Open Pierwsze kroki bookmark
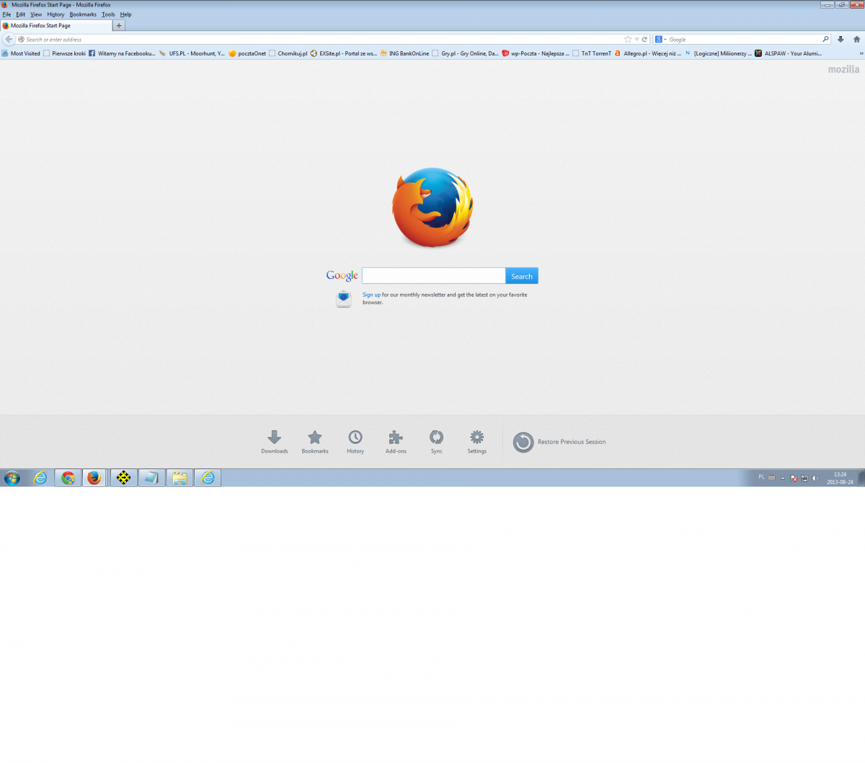Viewport: 865px width, 763px height. [64, 53]
